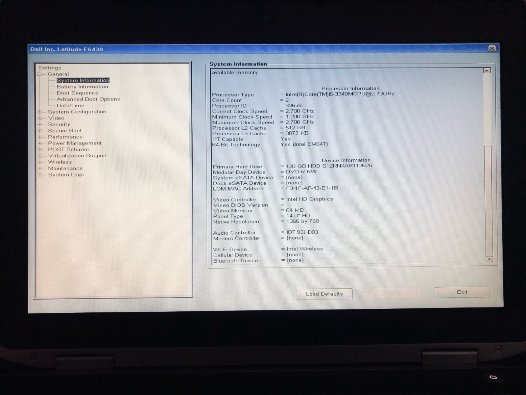Screen dimensions: 526x395
Task: Click the Processor ID 306a9 value
Action: point(293,106)
